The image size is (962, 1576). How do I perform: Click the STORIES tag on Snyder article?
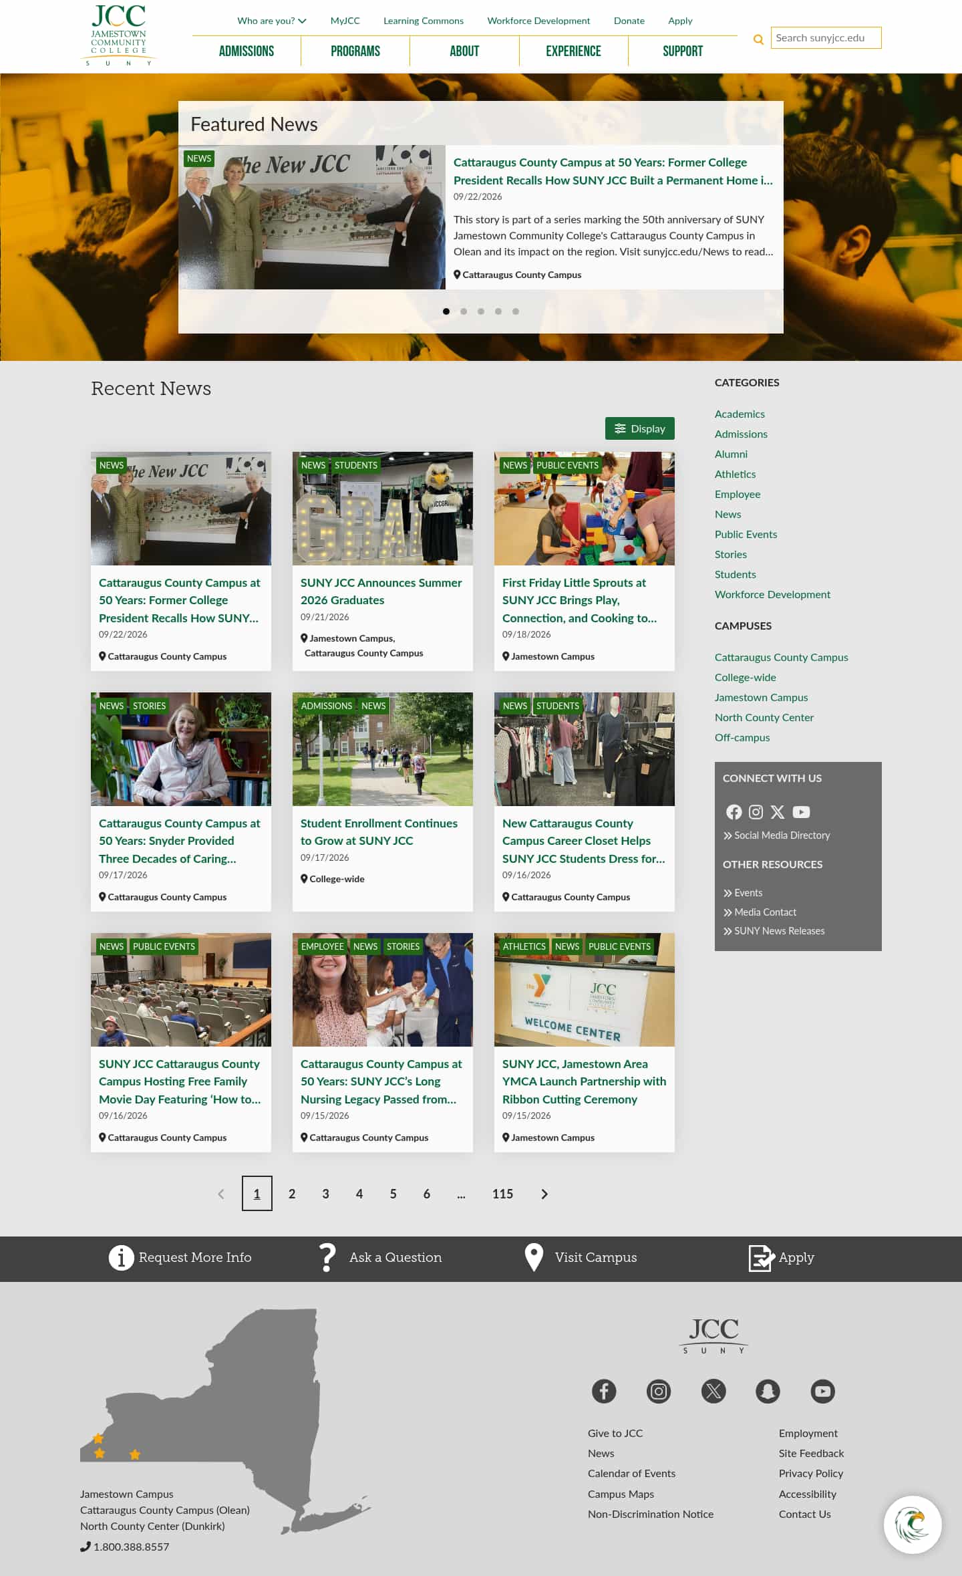[x=149, y=706]
